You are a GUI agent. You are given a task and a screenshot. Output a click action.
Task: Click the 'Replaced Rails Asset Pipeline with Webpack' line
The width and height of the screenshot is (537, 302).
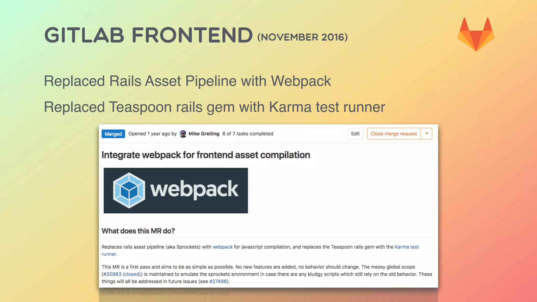coord(187,81)
